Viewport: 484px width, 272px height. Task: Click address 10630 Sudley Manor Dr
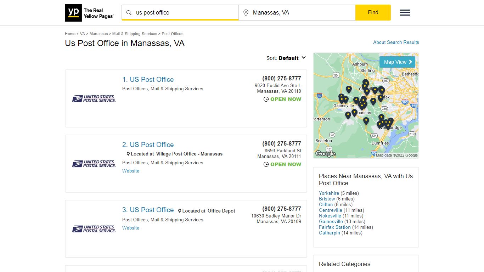point(276,216)
